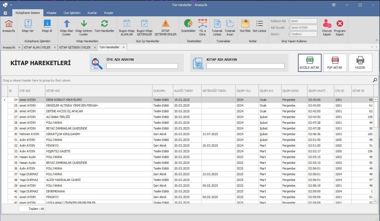380x221 pixels.
Task: Export data with EXCELE AKTAR button
Action: (310, 63)
